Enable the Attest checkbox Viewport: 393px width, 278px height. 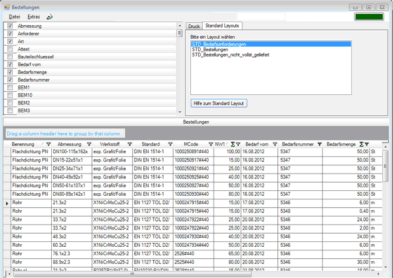click(10, 49)
